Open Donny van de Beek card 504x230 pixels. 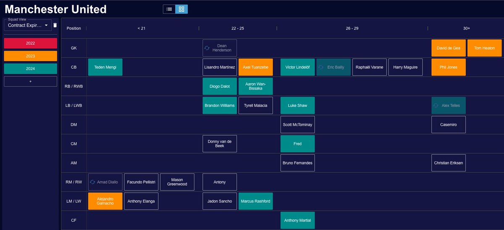(x=220, y=144)
